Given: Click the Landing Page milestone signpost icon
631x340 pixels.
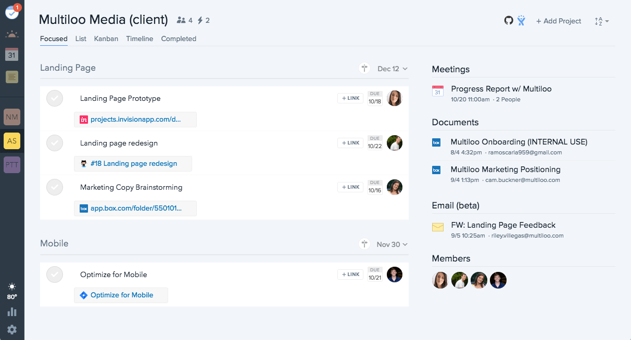Looking at the screenshot, I should coord(365,69).
